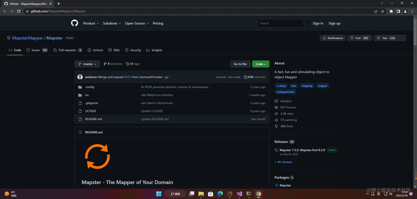Image resolution: width=417 pixels, height=199 pixels.
Task: Click the browser address bar URL
Action: [58, 11]
